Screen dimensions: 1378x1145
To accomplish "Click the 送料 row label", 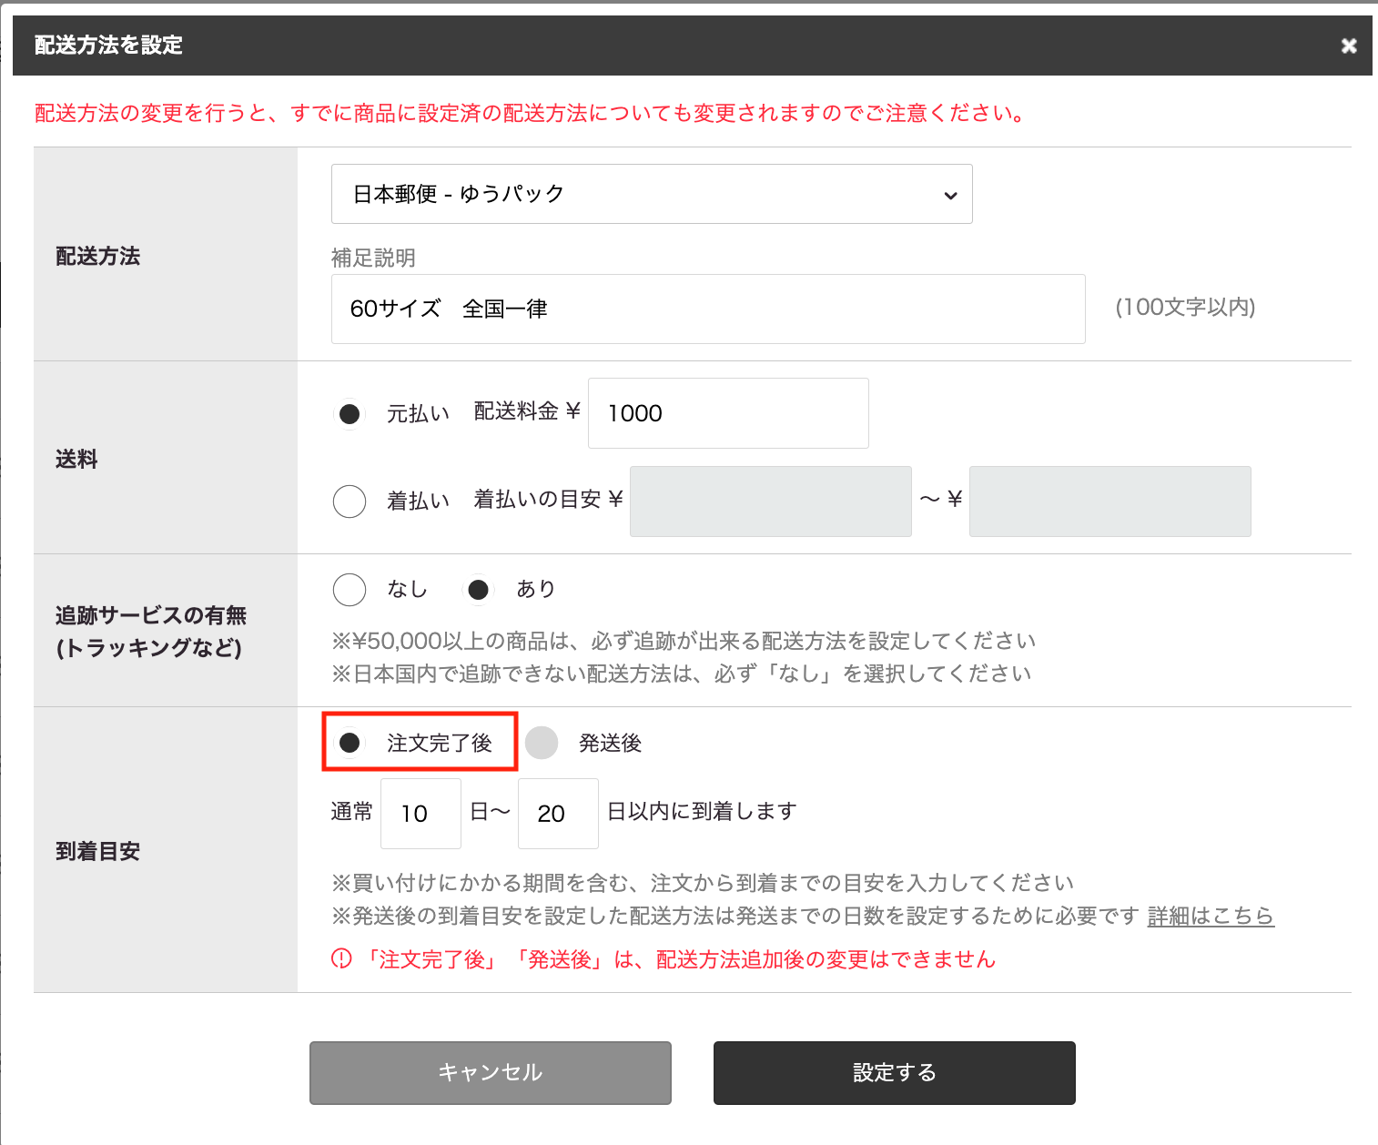I will pos(76,459).
